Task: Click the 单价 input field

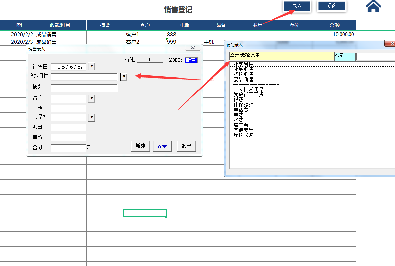Action: pos(68,137)
